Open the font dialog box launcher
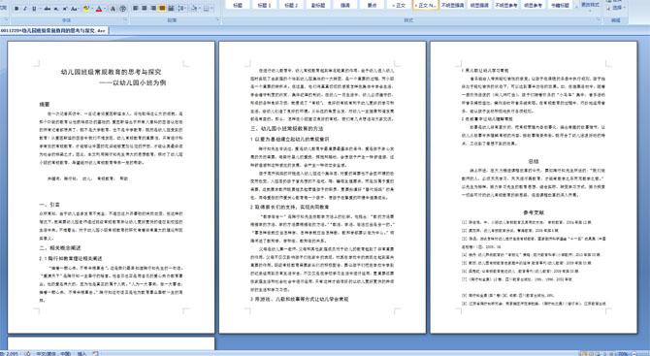Viewport: 650px width, 356px height. [x=125, y=19]
